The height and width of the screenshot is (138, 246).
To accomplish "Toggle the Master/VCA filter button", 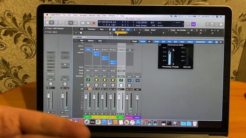I will [200, 42].
